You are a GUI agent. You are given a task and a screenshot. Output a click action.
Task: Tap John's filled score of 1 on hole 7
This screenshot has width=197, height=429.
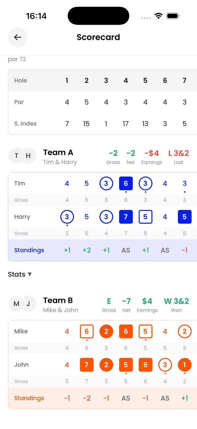click(x=184, y=365)
